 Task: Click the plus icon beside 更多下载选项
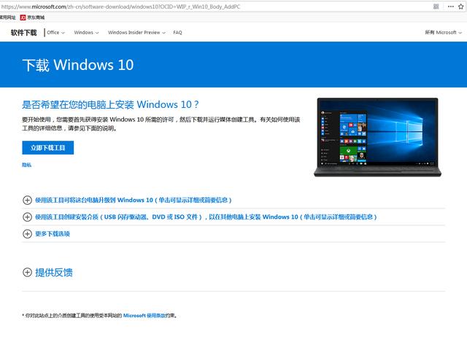[28, 234]
